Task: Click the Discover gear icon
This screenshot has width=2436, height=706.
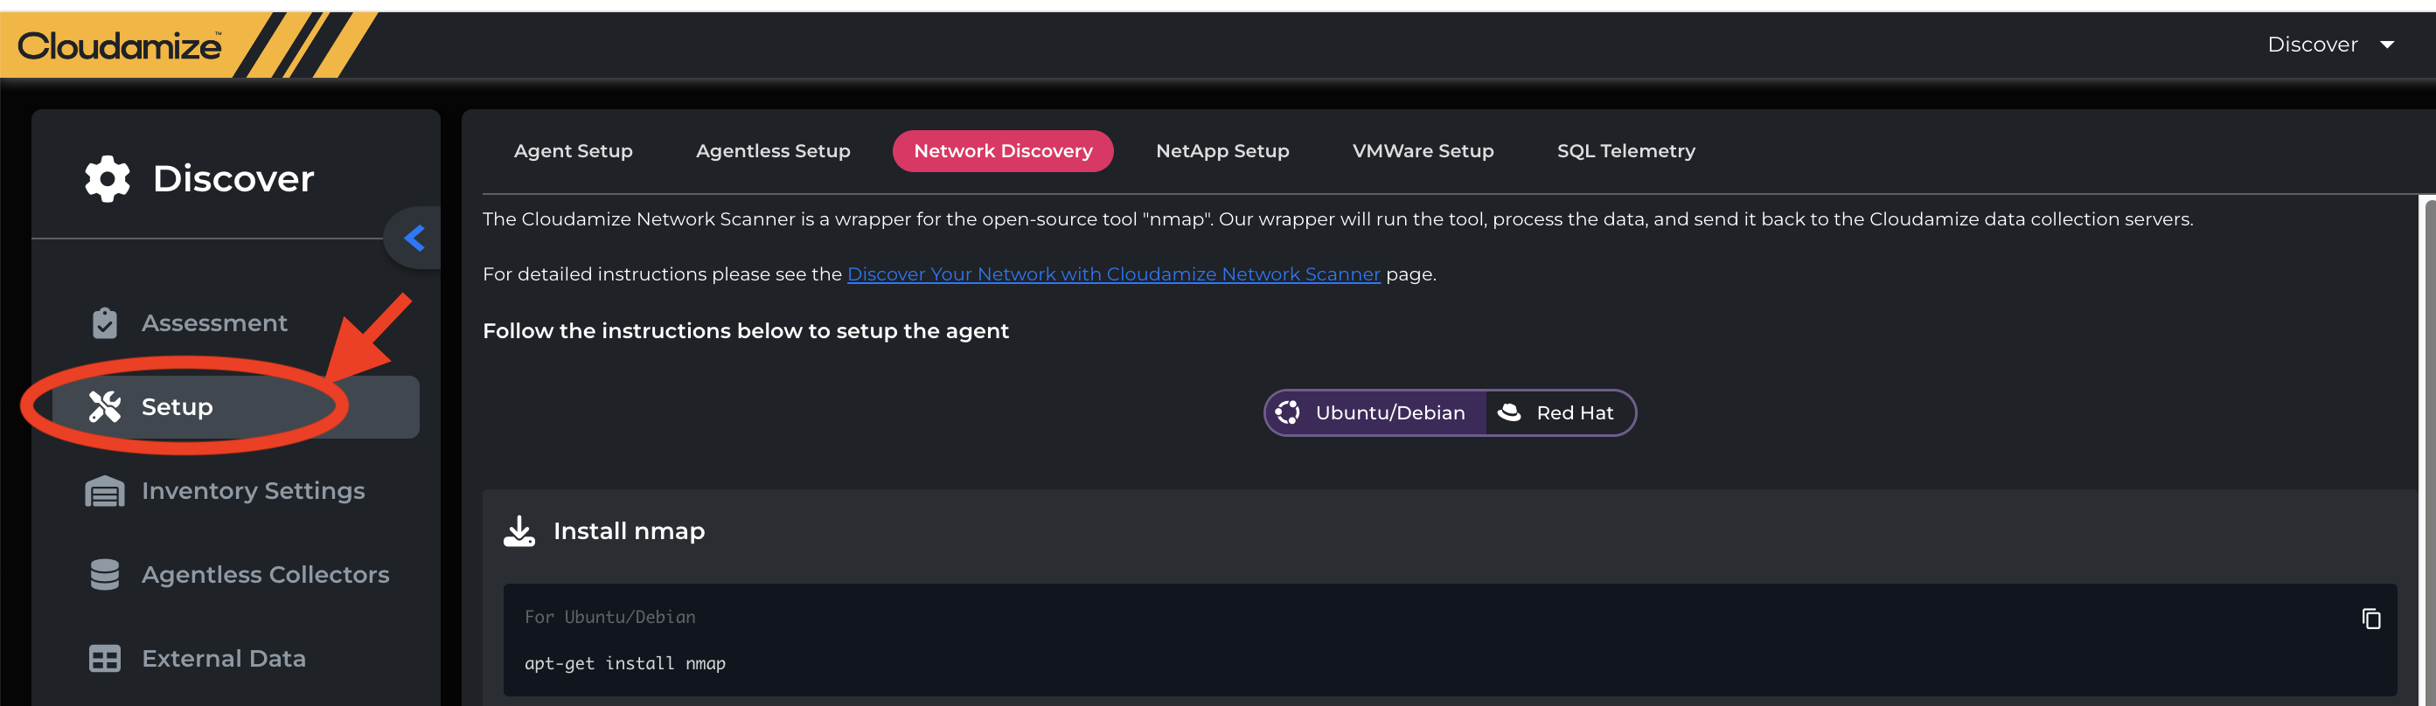Action: (x=107, y=178)
